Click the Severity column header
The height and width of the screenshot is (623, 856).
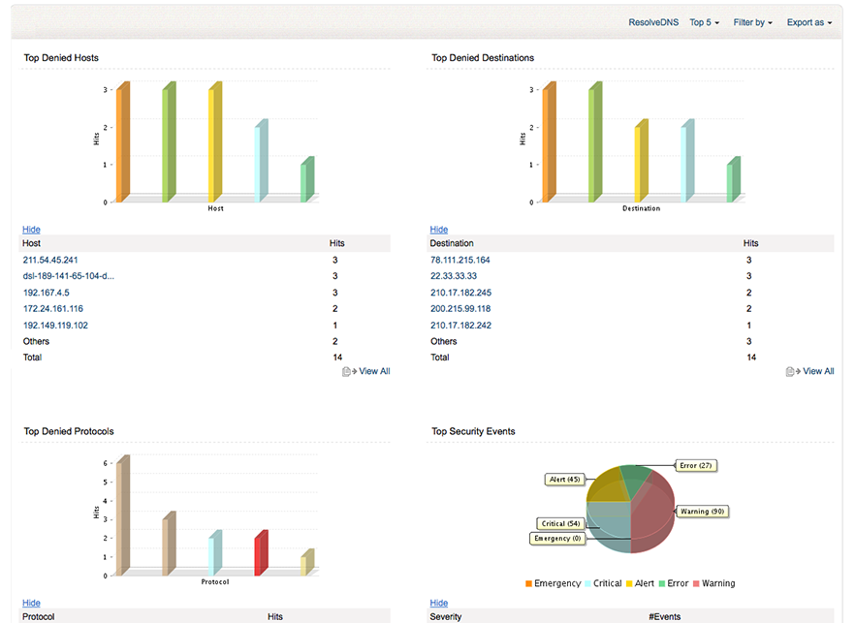click(446, 616)
